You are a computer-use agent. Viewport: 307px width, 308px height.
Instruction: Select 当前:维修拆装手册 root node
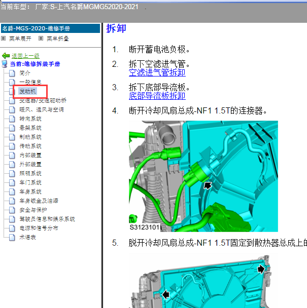35,64
